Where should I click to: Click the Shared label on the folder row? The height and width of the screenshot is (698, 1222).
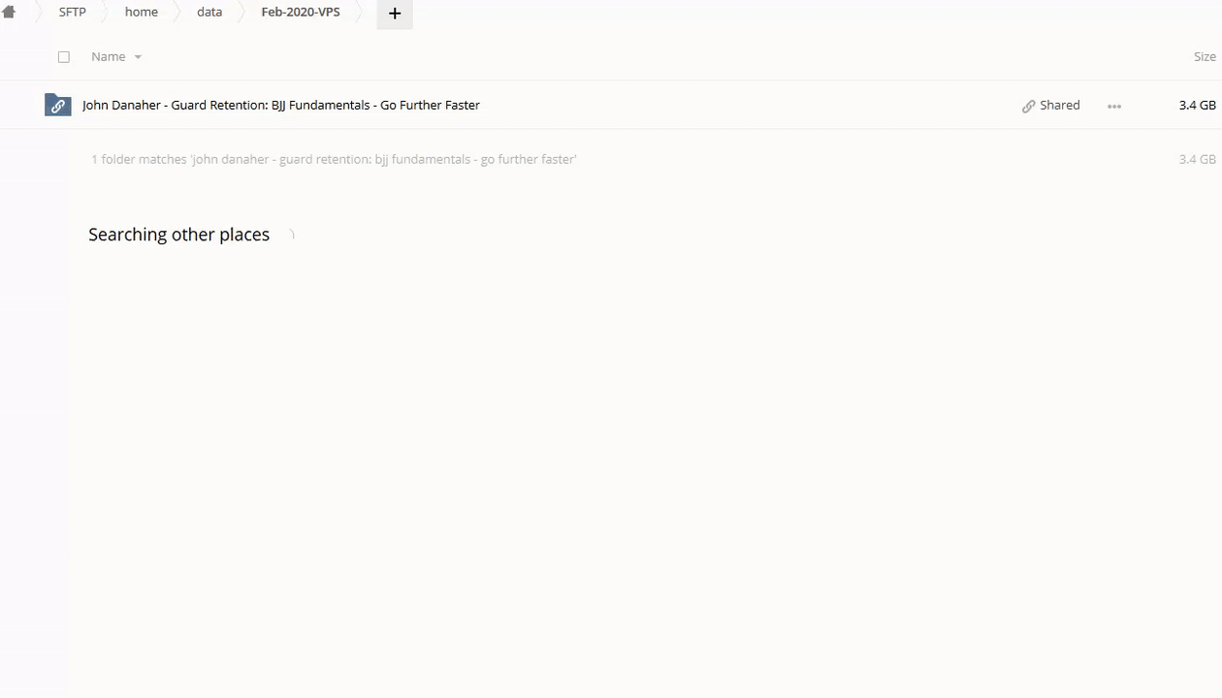point(1059,105)
